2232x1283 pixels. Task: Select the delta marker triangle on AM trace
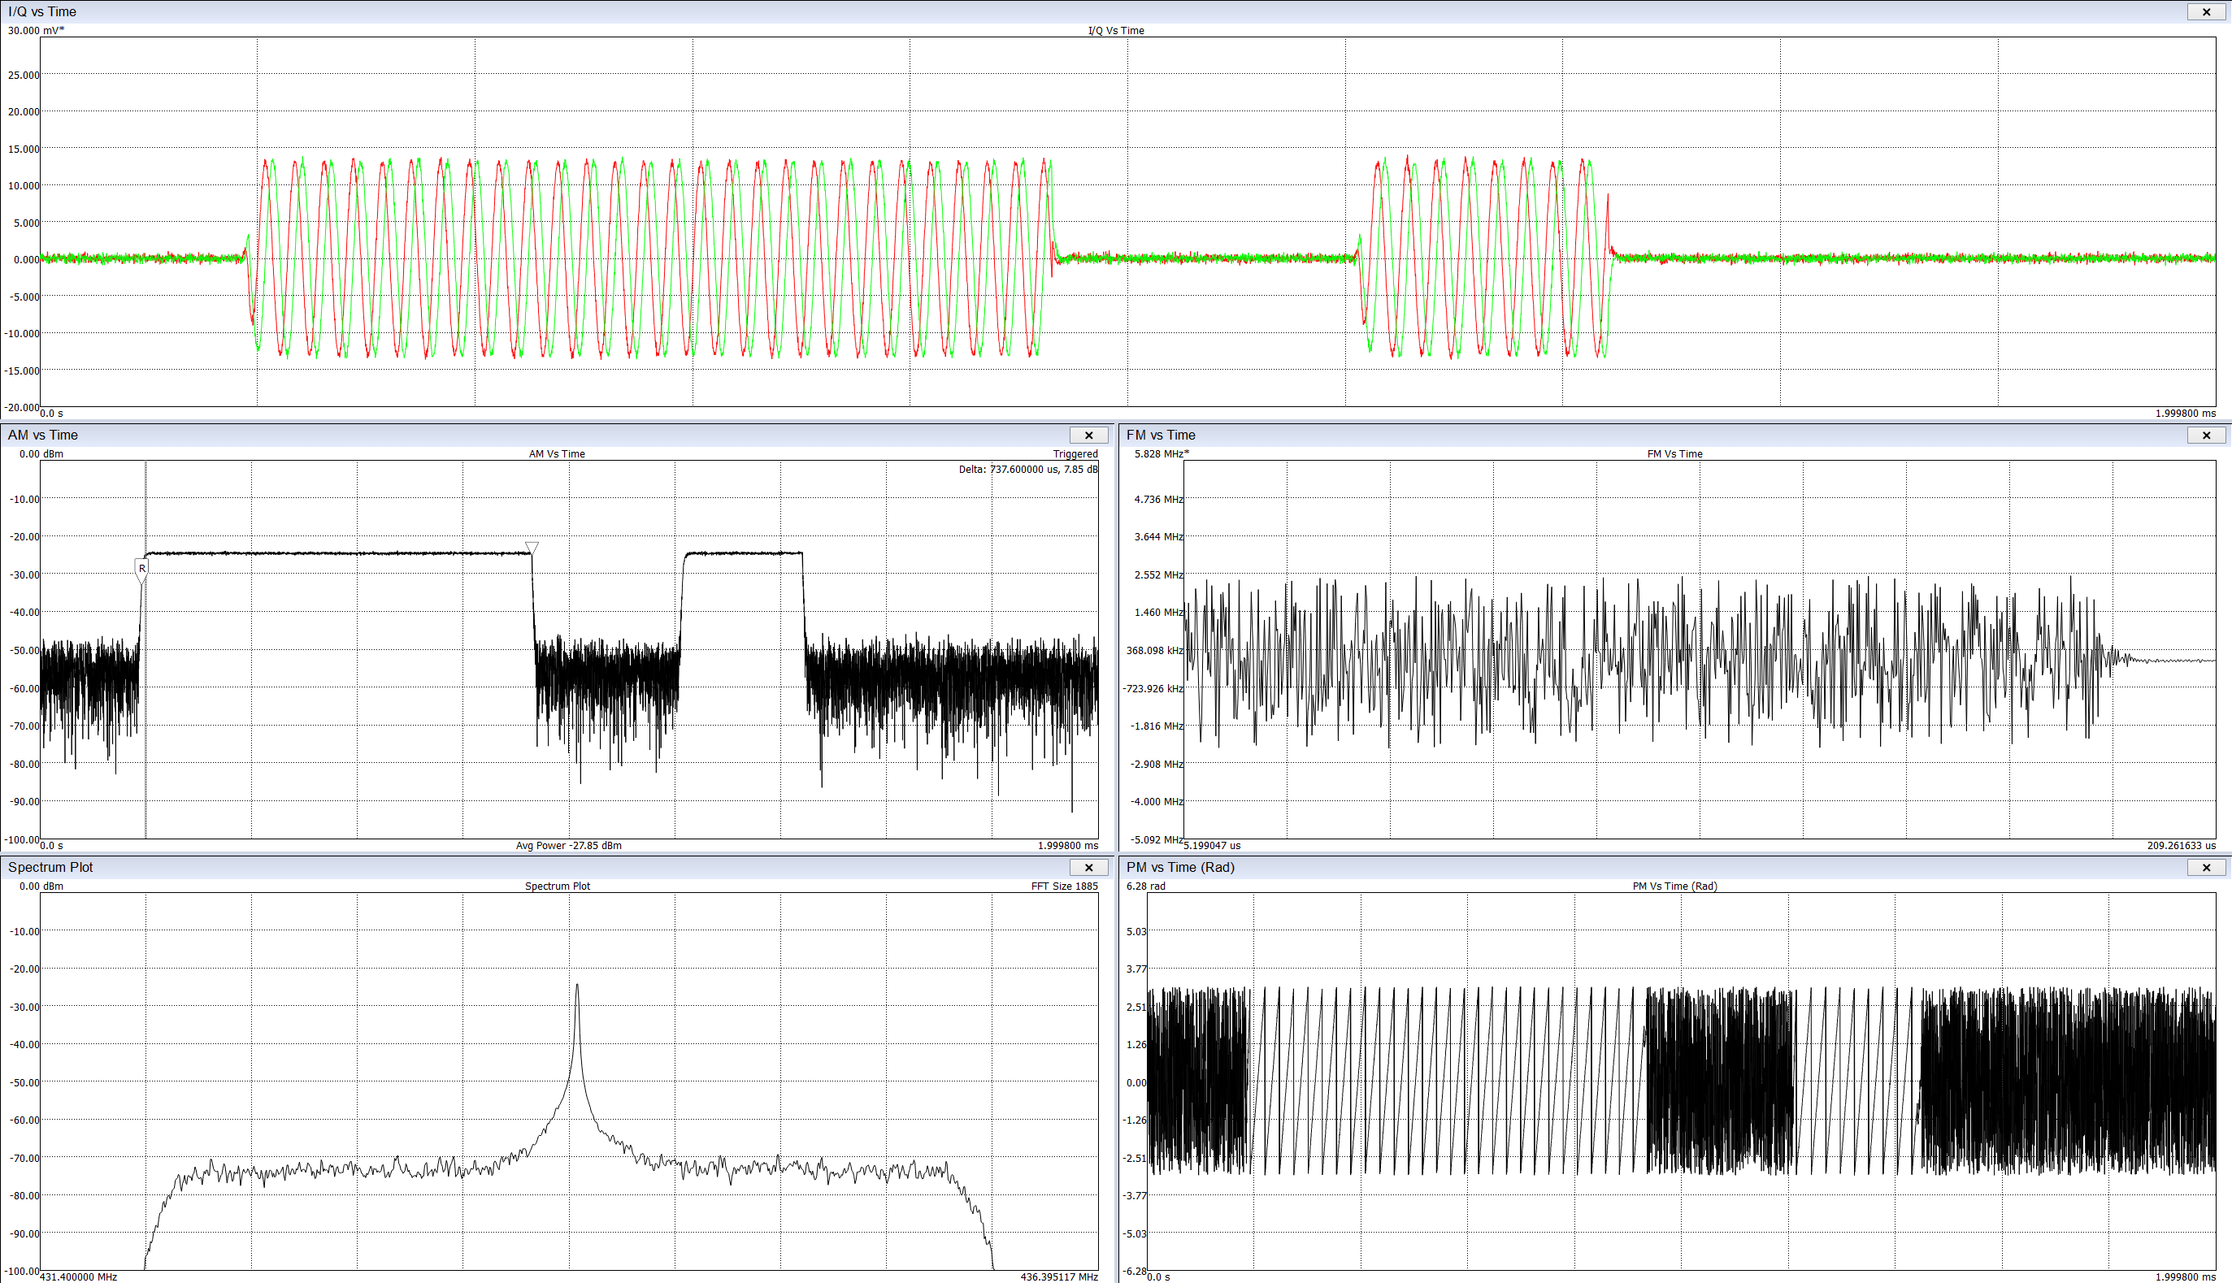[x=532, y=547]
